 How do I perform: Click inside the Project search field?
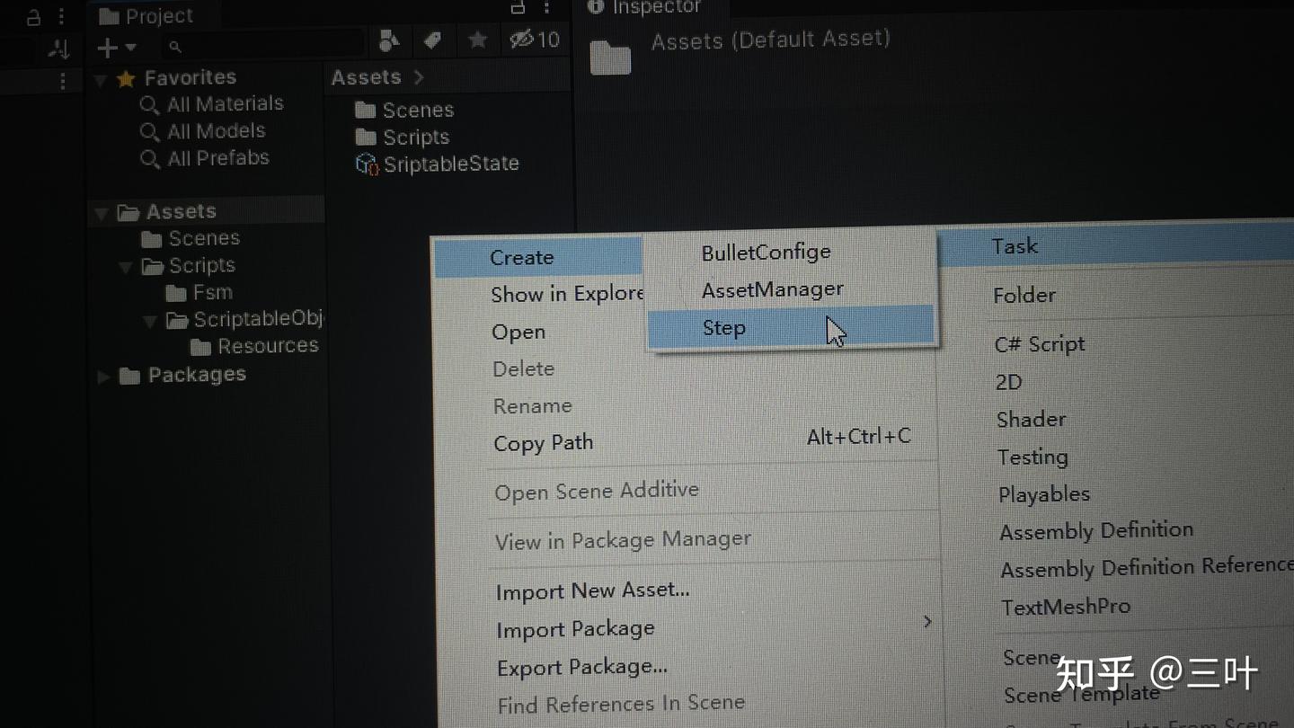click(x=261, y=44)
